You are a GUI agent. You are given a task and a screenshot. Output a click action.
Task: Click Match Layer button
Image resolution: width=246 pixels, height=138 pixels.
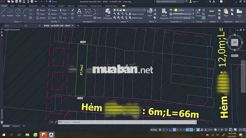(x=136, y=18)
